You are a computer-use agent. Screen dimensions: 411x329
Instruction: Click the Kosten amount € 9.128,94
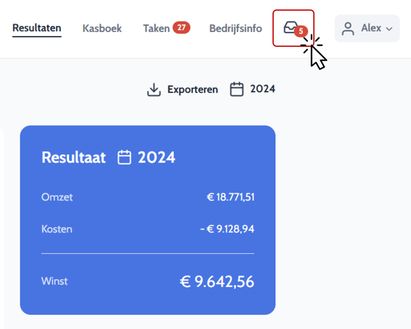pos(227,229)
